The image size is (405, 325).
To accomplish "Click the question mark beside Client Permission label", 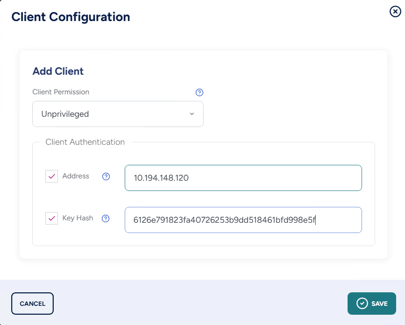I will (x=199, y=92).
